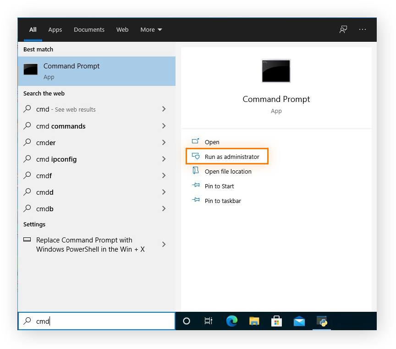The image size is (396, 349).
Task: Open the ellipsis options menu
Action: tap(363, 29)
